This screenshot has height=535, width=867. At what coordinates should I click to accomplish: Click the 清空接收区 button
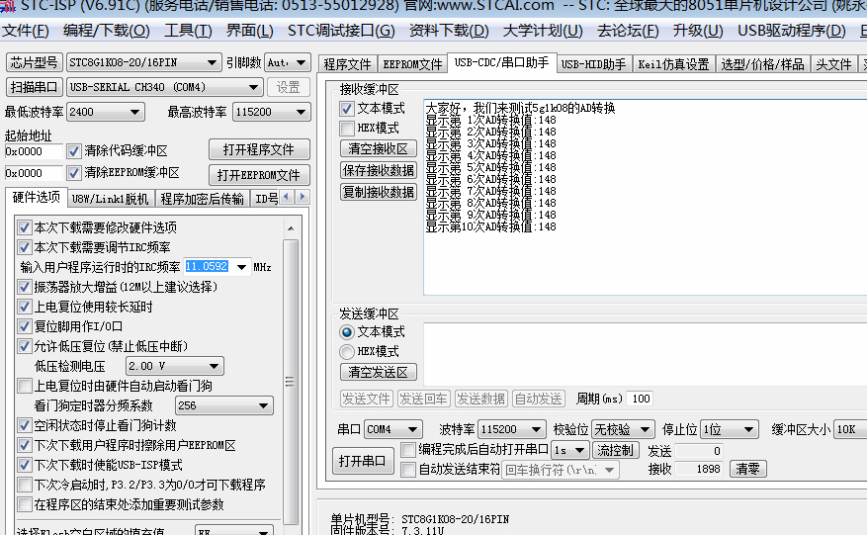tap(379, 148)
